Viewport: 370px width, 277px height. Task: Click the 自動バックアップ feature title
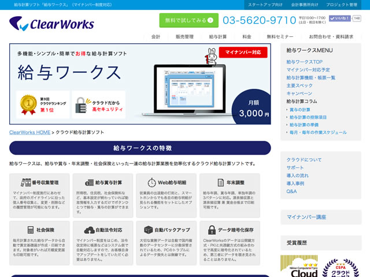point(172,230)
